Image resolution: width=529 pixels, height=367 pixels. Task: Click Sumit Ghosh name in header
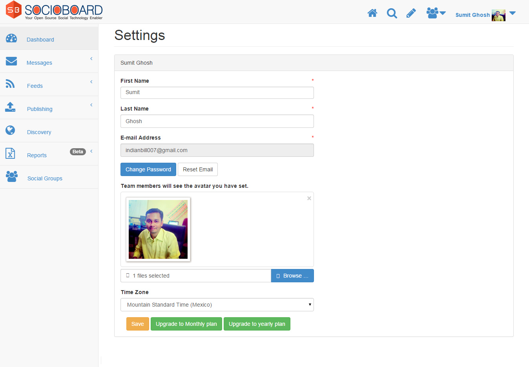472,15
